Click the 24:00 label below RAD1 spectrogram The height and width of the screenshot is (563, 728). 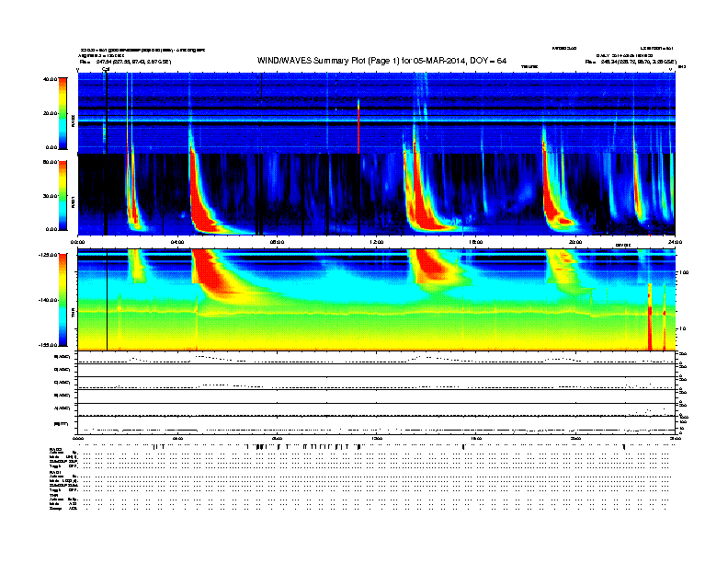[x=675, y=242]
